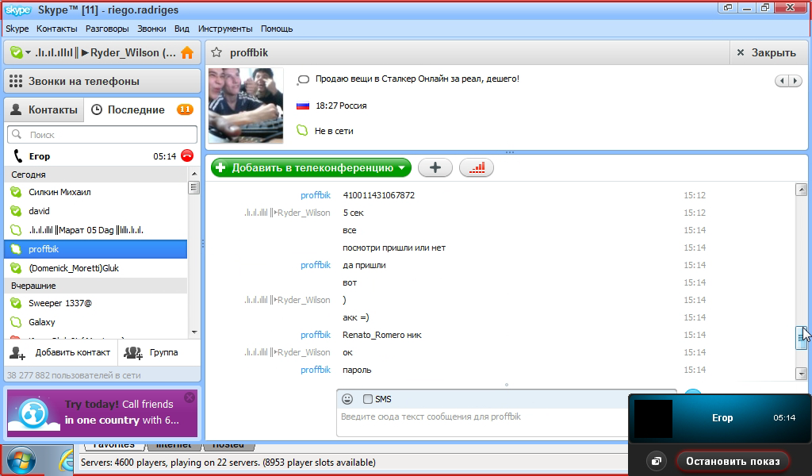This screenshot has height=476, width=812.
Task: Open the Помощь menu
Action: click(277, 29)
